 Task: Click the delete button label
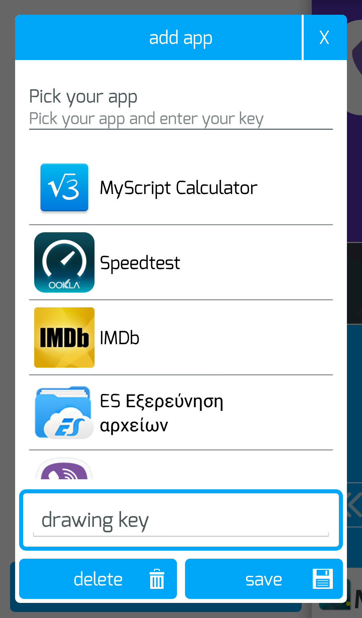click(x=98, y=579)
